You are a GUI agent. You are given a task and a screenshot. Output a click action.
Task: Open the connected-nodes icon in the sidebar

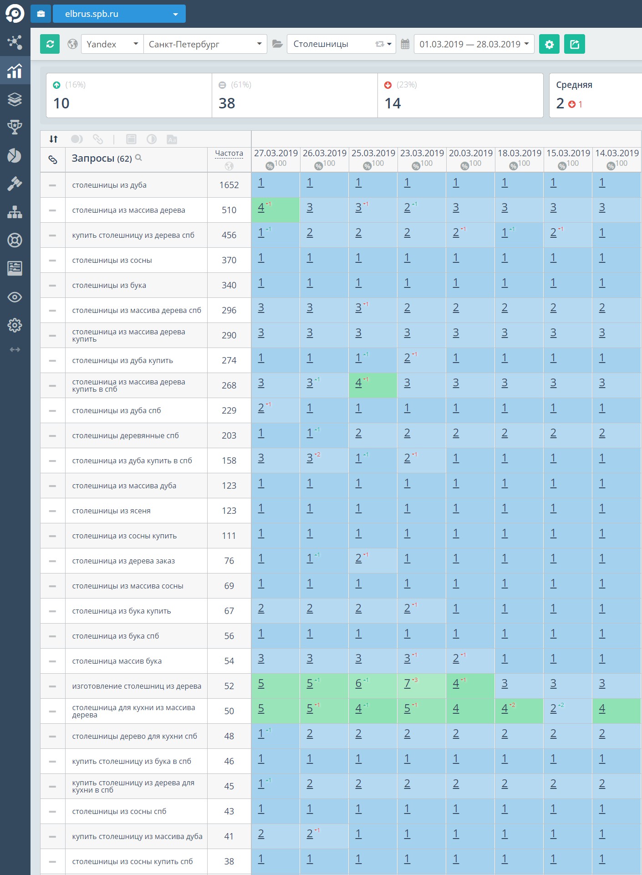pos(15,42)
